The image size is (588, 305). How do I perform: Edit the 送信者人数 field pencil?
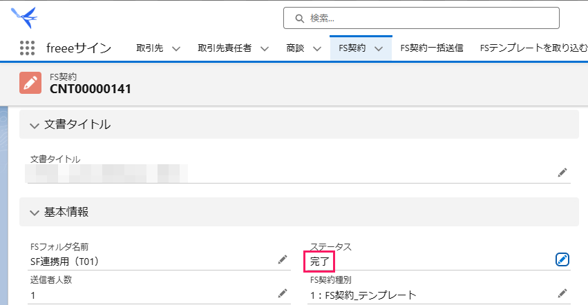pyautogui.click(x=283, y=293)
